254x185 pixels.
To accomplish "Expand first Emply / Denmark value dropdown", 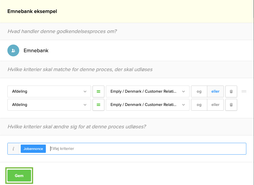I will coord(147,91).
